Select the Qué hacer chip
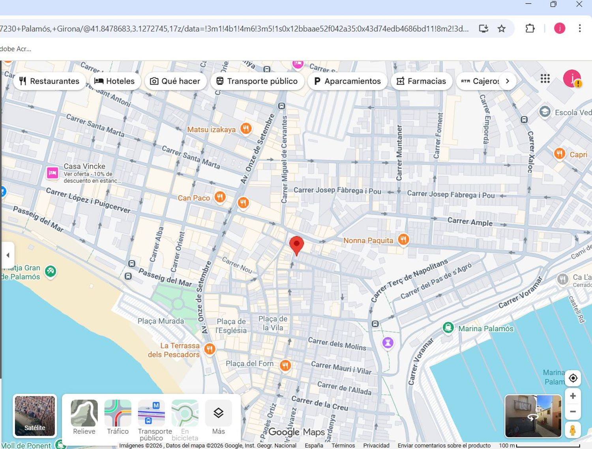592x449 pixels. pyautogui.click(x=176, y=81)
